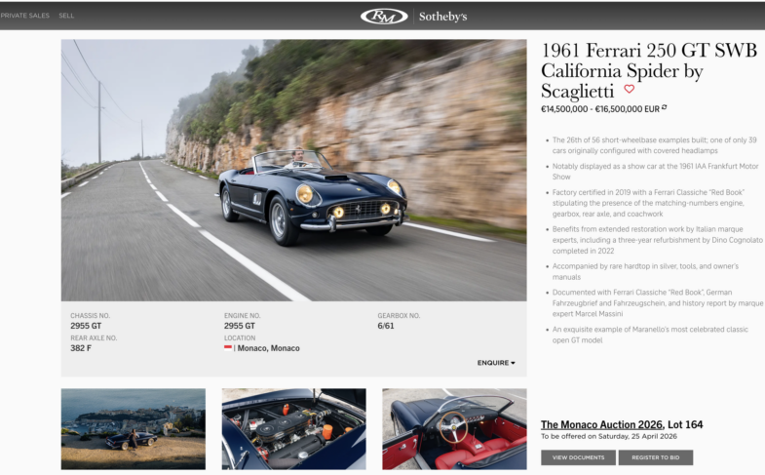765x475 pixels.
Task: Click the Monaco, Monaco location text
Action: (268, 348)
